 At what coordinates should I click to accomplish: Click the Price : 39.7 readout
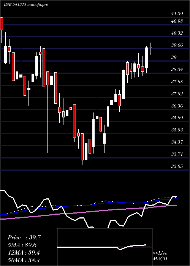(24, 237)
